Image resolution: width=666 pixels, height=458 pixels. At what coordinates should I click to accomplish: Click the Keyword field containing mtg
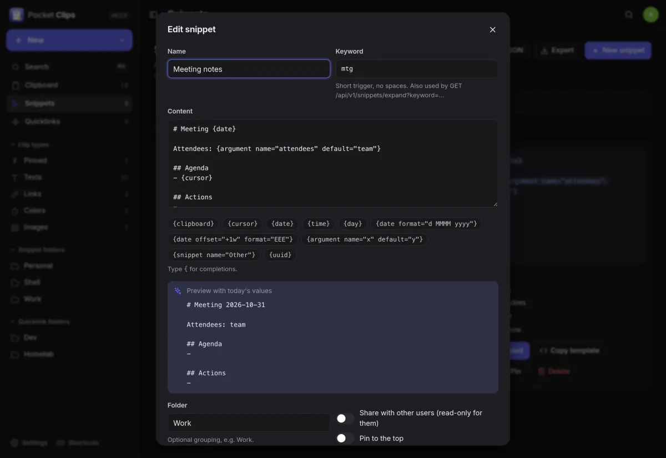click(417, 69)
